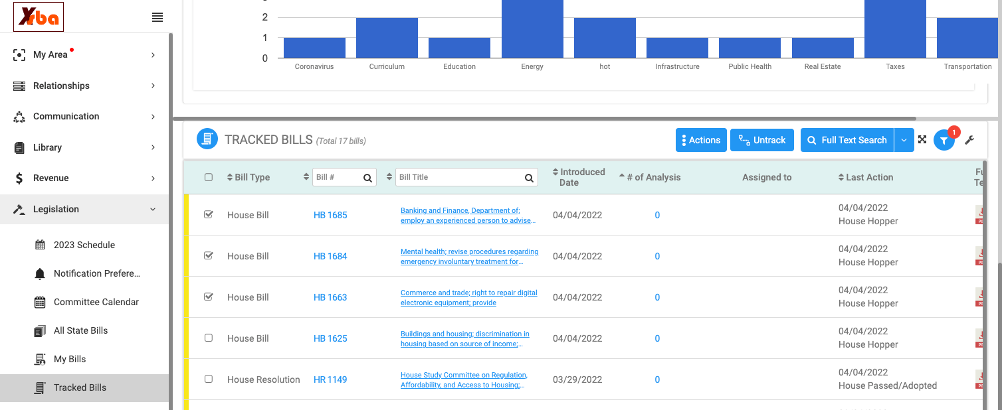Screen dimensions: 1002x410
Task: Click the 2023 Schedule calendar icon
Action: click(x=40, y=245)
